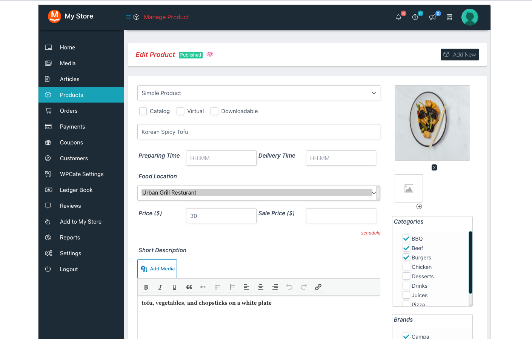Log out via sidebar Logout
The width and height of the screenshot is (532, 339).
81,269
